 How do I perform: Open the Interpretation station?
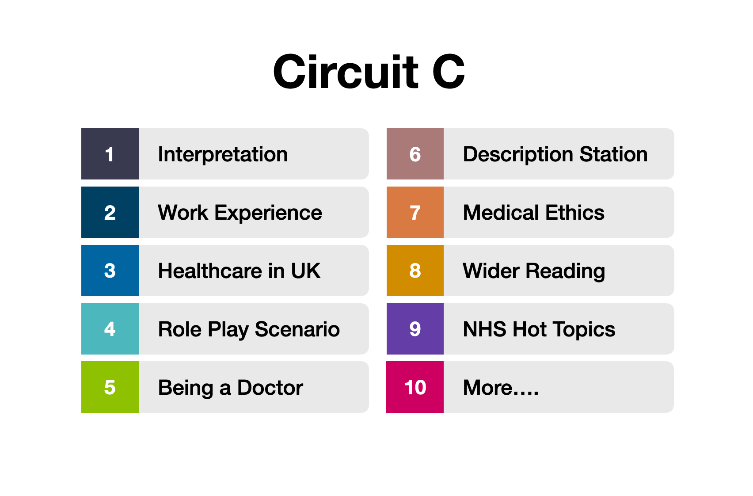pyautogui.click(x=223, y=154)
